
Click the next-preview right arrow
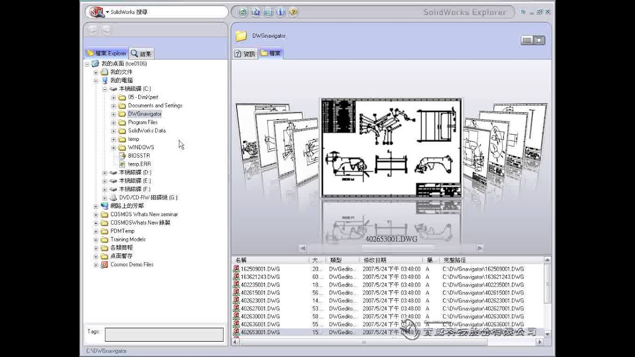click(x=480, y=248)
